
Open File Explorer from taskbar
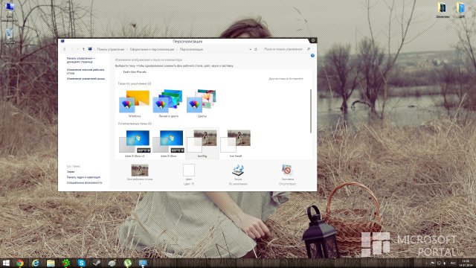[51, 263]
